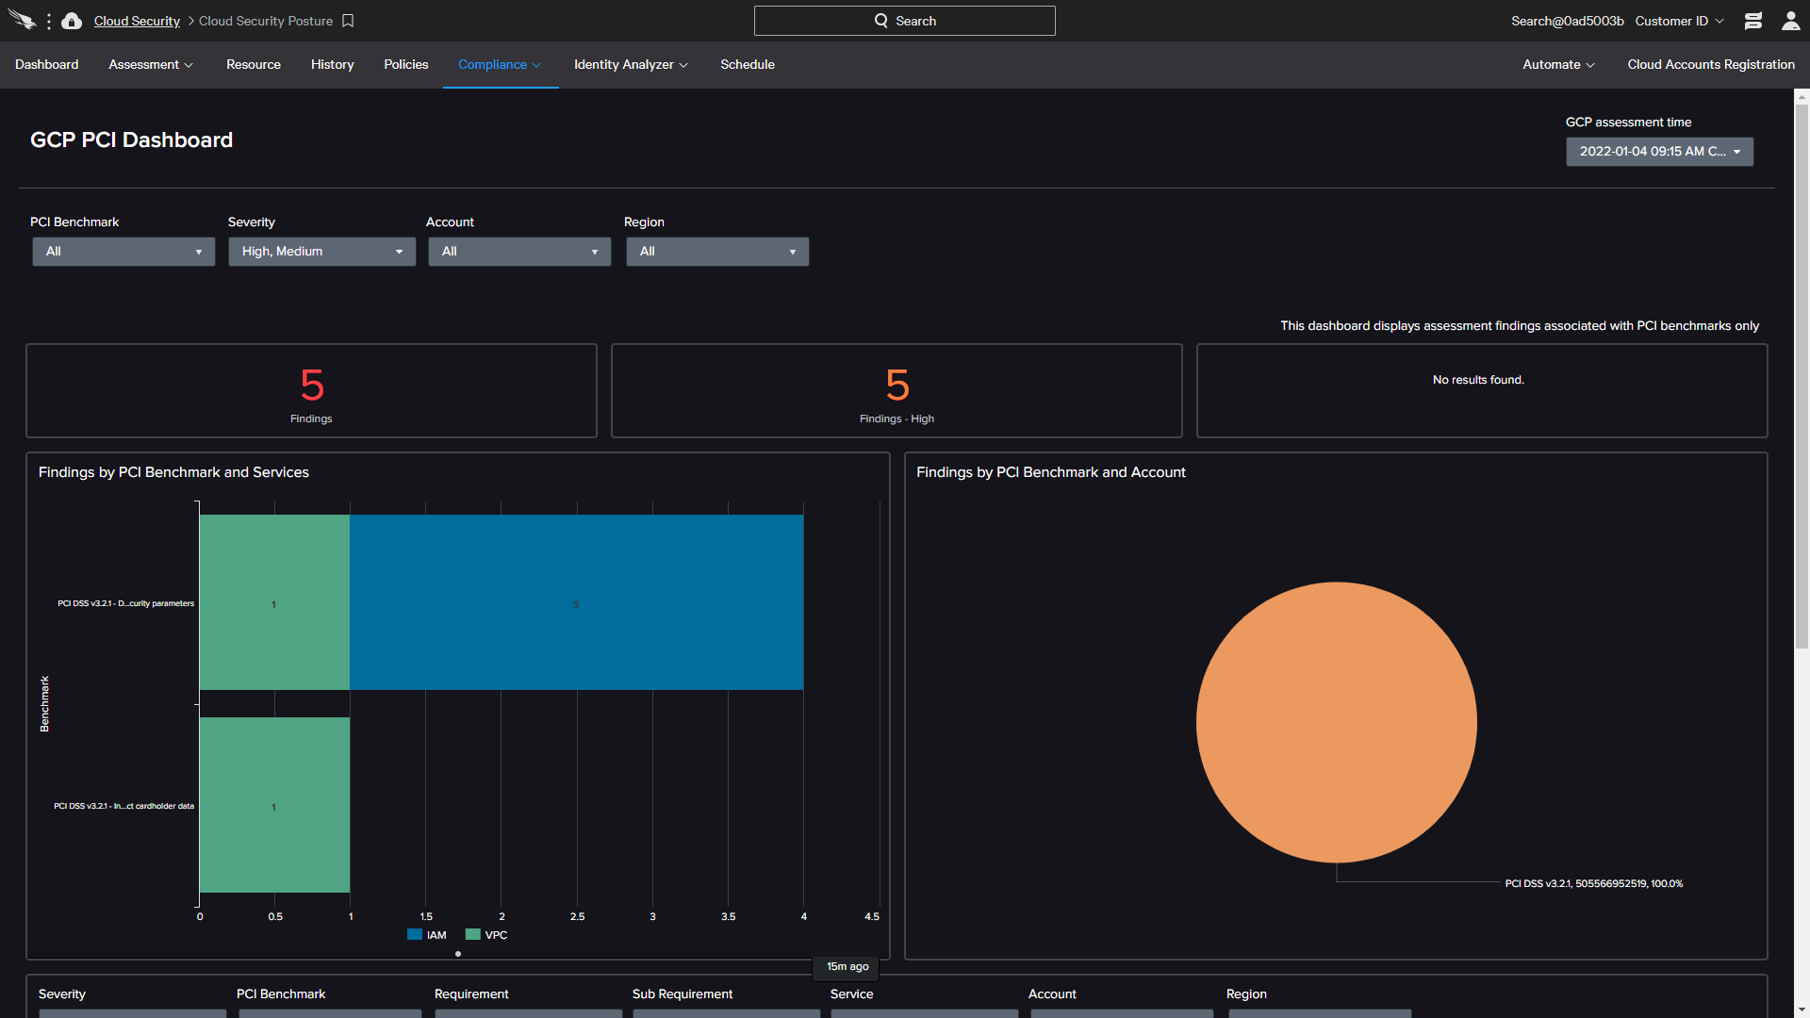The height and width of the screenshot is (1018, 1810).
Task: Click the Service column header
Action: [x=852, y=993]
